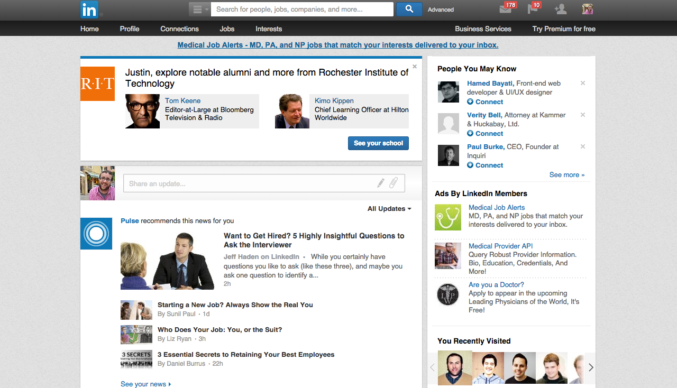Click the search input field
The height and width of the screenshot is (388, 677).
(x=302, y=9)
